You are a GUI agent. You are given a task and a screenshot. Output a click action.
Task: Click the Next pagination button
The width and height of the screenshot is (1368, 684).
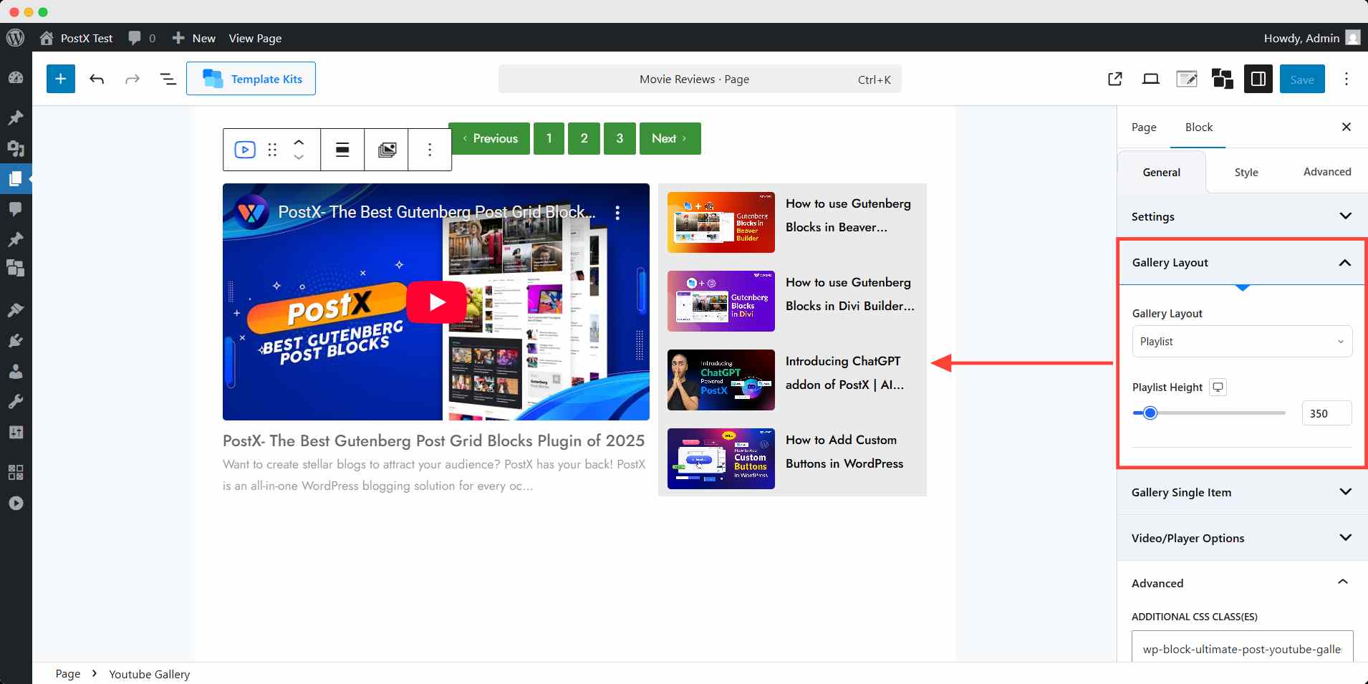coord(670,138)
